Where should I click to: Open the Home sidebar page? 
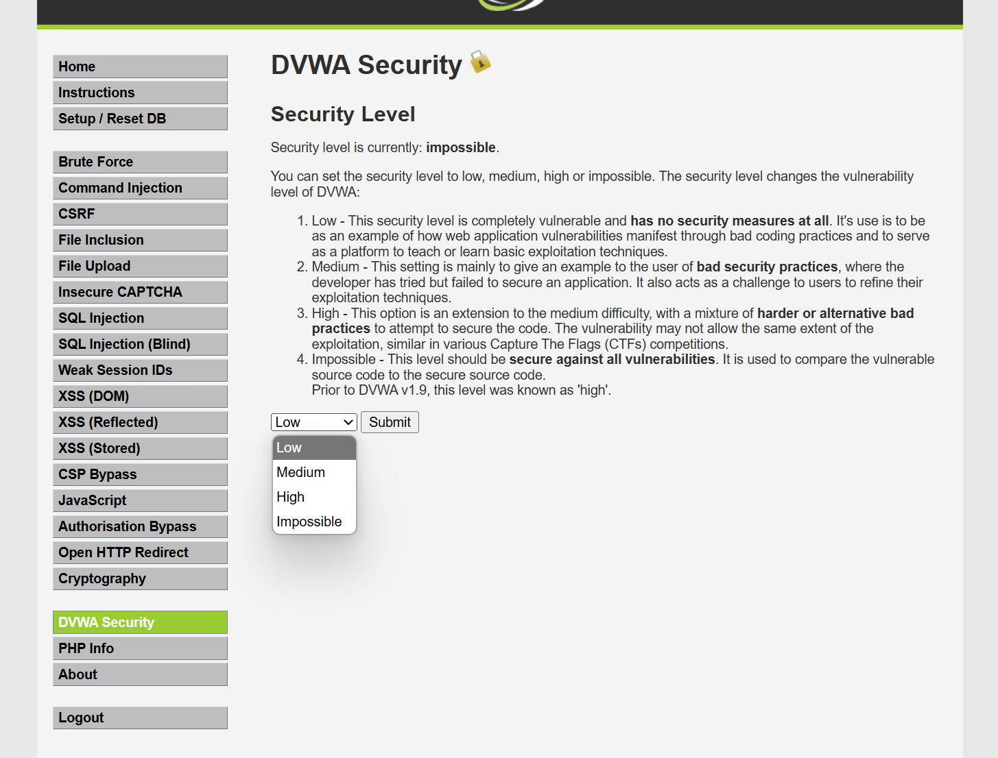click(140, 66)
